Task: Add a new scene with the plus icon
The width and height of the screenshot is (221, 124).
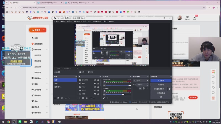Action: tap(55, 98)
